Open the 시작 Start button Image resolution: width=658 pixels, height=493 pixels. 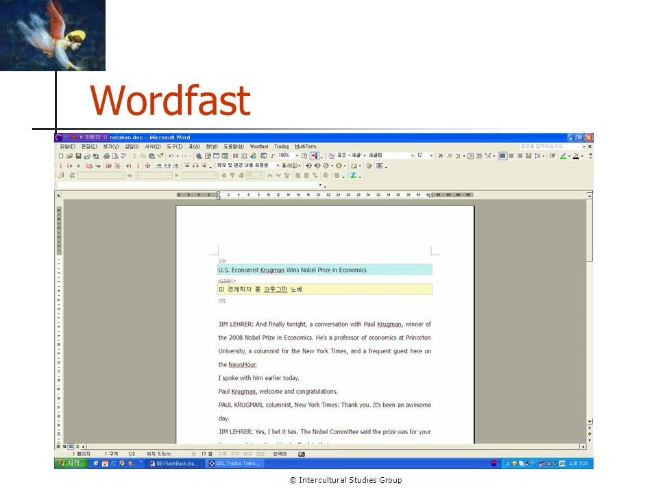(71, 464)
